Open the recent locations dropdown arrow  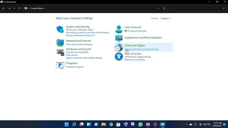[14, 9]
